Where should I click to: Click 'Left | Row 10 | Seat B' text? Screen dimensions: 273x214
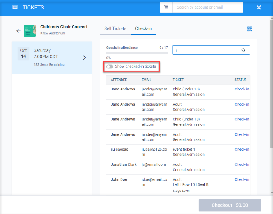click(190, 185)
